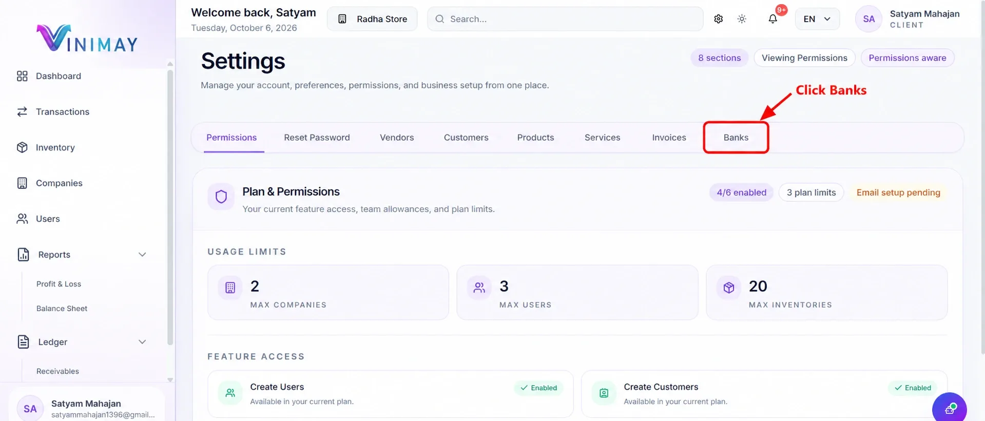Click the Max Users people icon
Viewport: 985px width, 421px height.
click(479, 288)
